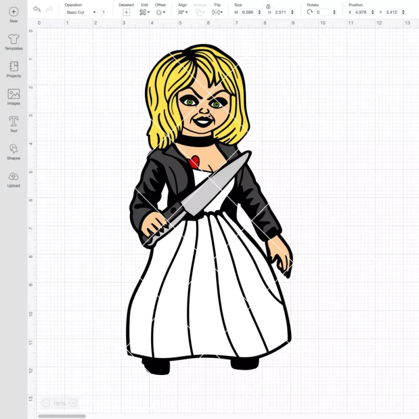This screenshot has width=419, height=419.
Task: Expand the Align dropdown arrow
Action: (x=186, y=12)
